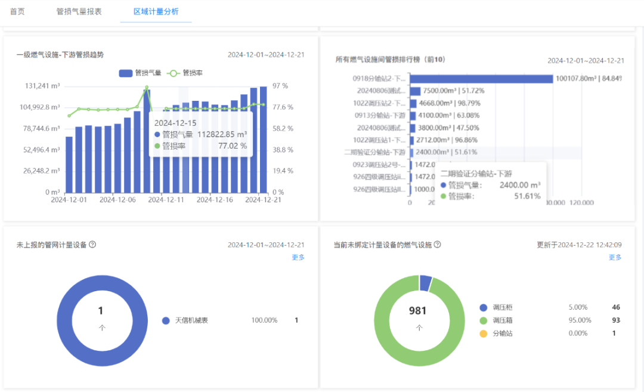Click the 2024-12-01 bar in trend chart
This screenshot has height=392, width=644.
pos(69,164)
